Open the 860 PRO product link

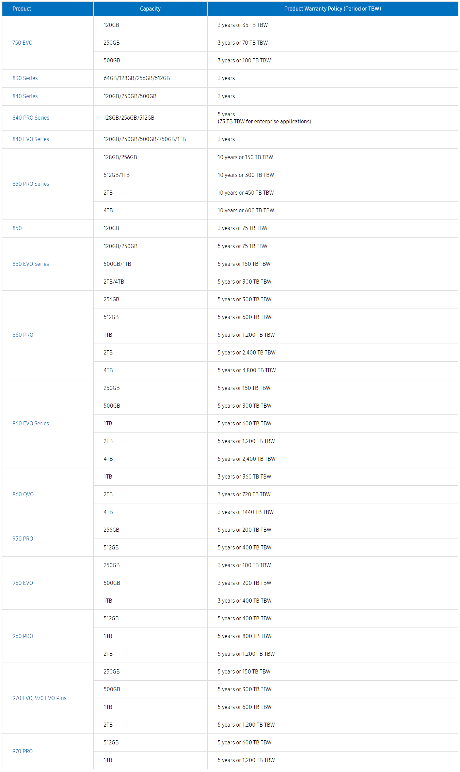(23, 335)
